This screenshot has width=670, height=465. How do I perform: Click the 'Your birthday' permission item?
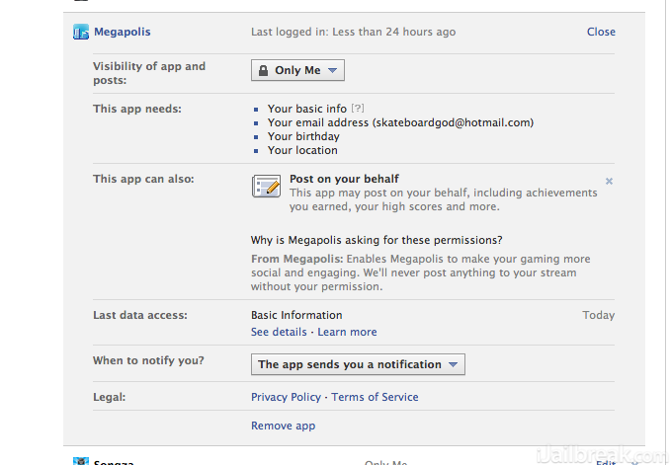(303, 136)
